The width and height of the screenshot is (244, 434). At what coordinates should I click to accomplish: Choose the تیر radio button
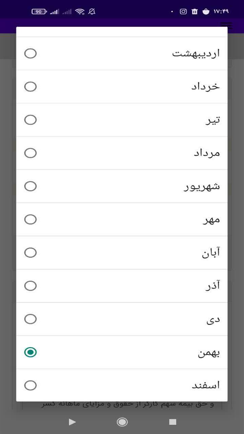point(30,120)
